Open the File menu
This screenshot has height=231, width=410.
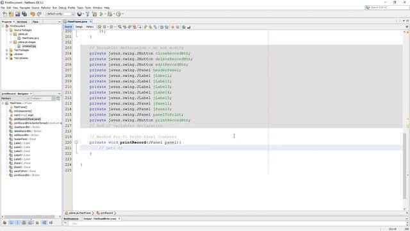click(3, 8)
